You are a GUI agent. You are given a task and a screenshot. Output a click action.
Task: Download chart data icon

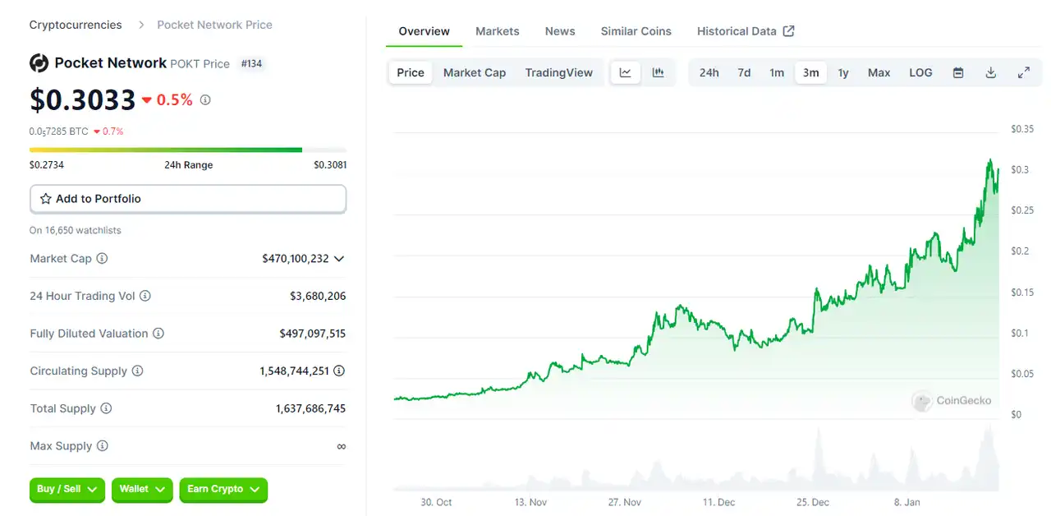[990, 72]
